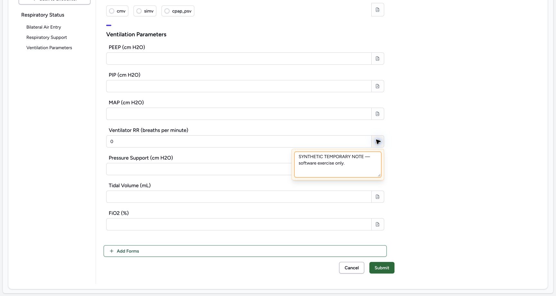The image size is (556, 296).
Task: Click the note textarea resize handle
Action: point(379,175)
